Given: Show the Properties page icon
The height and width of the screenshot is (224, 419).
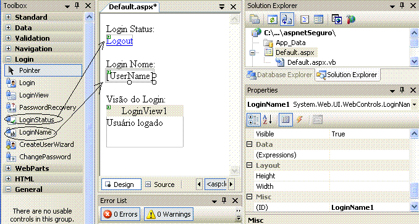Looking at the screenshot, I should [x=286, y=120].
